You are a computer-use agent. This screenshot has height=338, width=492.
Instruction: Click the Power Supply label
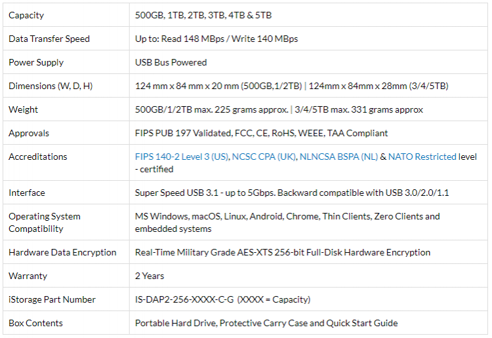[36, 62]
